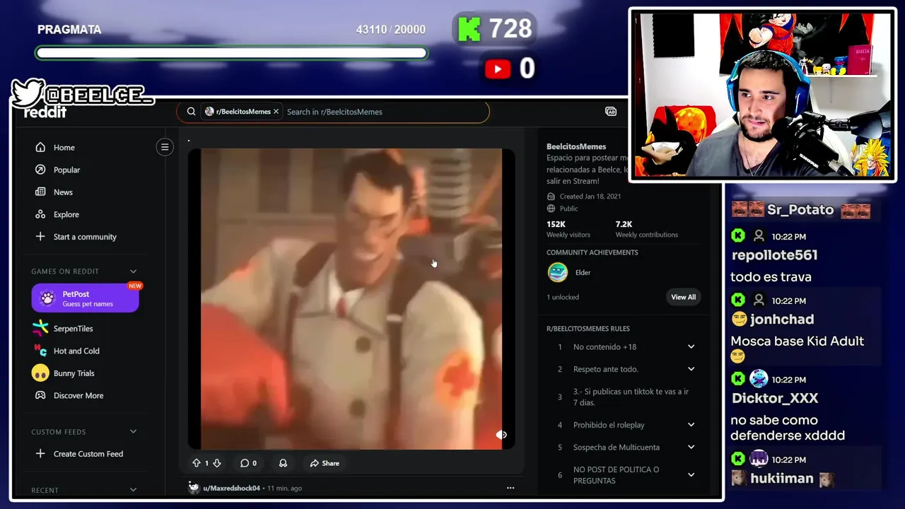905x509 pixels.
Task: Open the Popular feed
Action: click(x=66, y=170)
